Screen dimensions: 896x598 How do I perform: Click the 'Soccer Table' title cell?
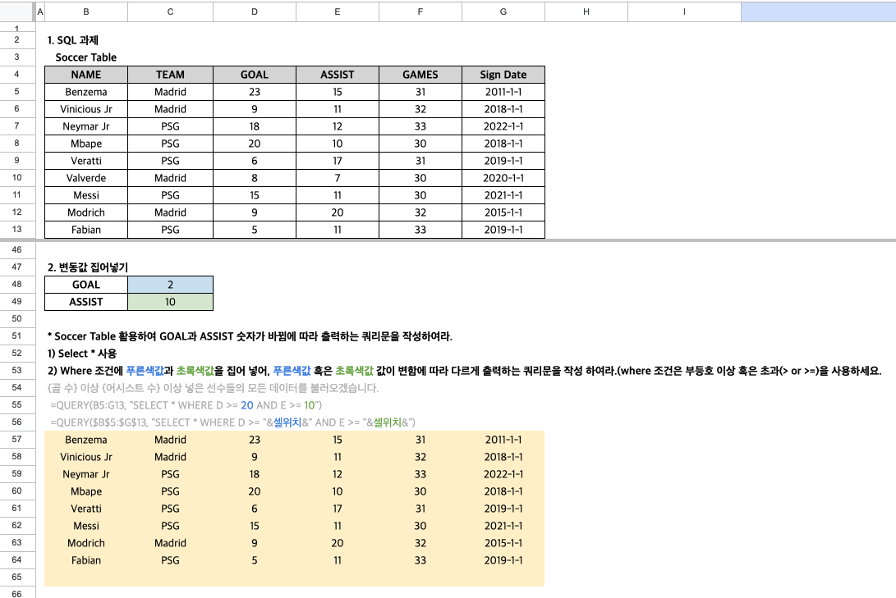click(x=85, y=57)
